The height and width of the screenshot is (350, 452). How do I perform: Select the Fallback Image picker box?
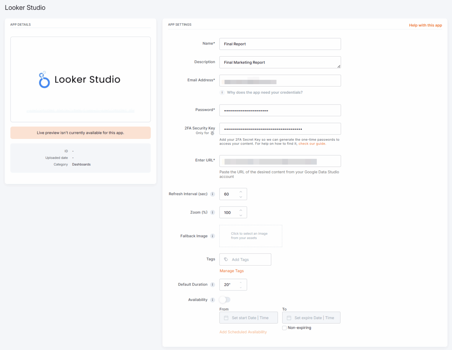(251, 236)
